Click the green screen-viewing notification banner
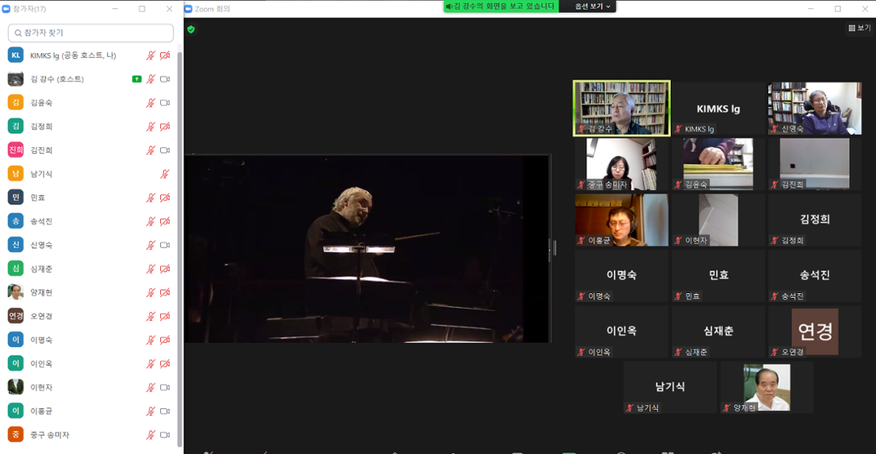The width and height of the screenshot is (876, 454). [500, 7]
